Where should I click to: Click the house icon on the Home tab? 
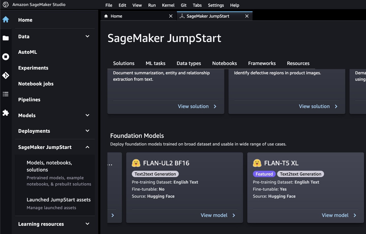[x=106, y=16]
